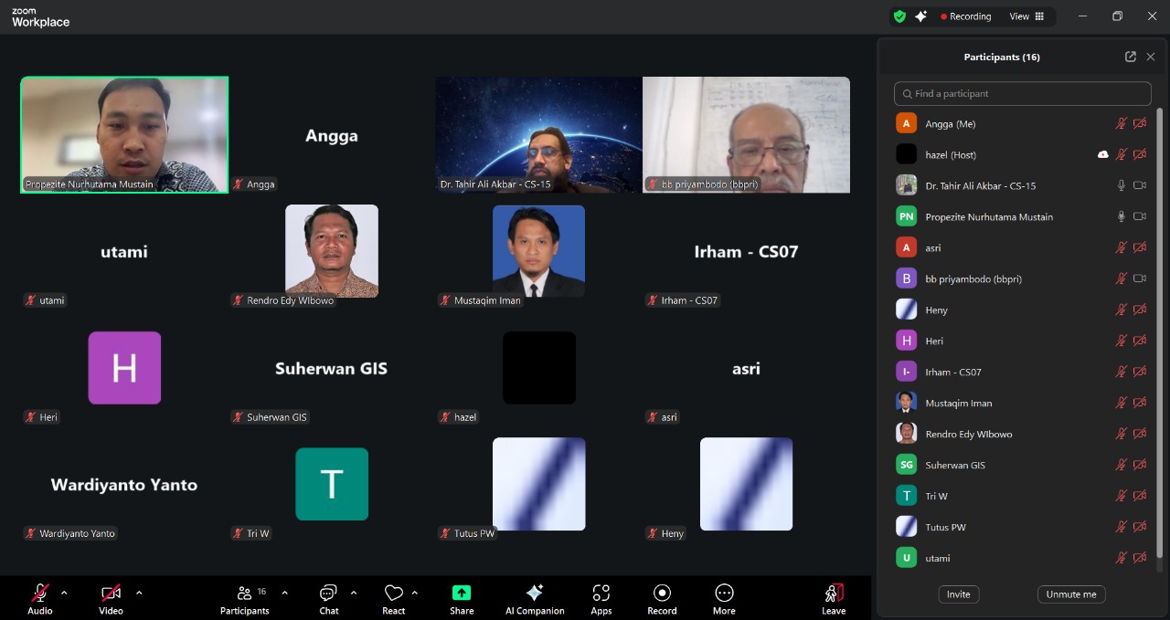Expand video options arrow beside Video
1170x620 pixels.
tap(139, 593)
